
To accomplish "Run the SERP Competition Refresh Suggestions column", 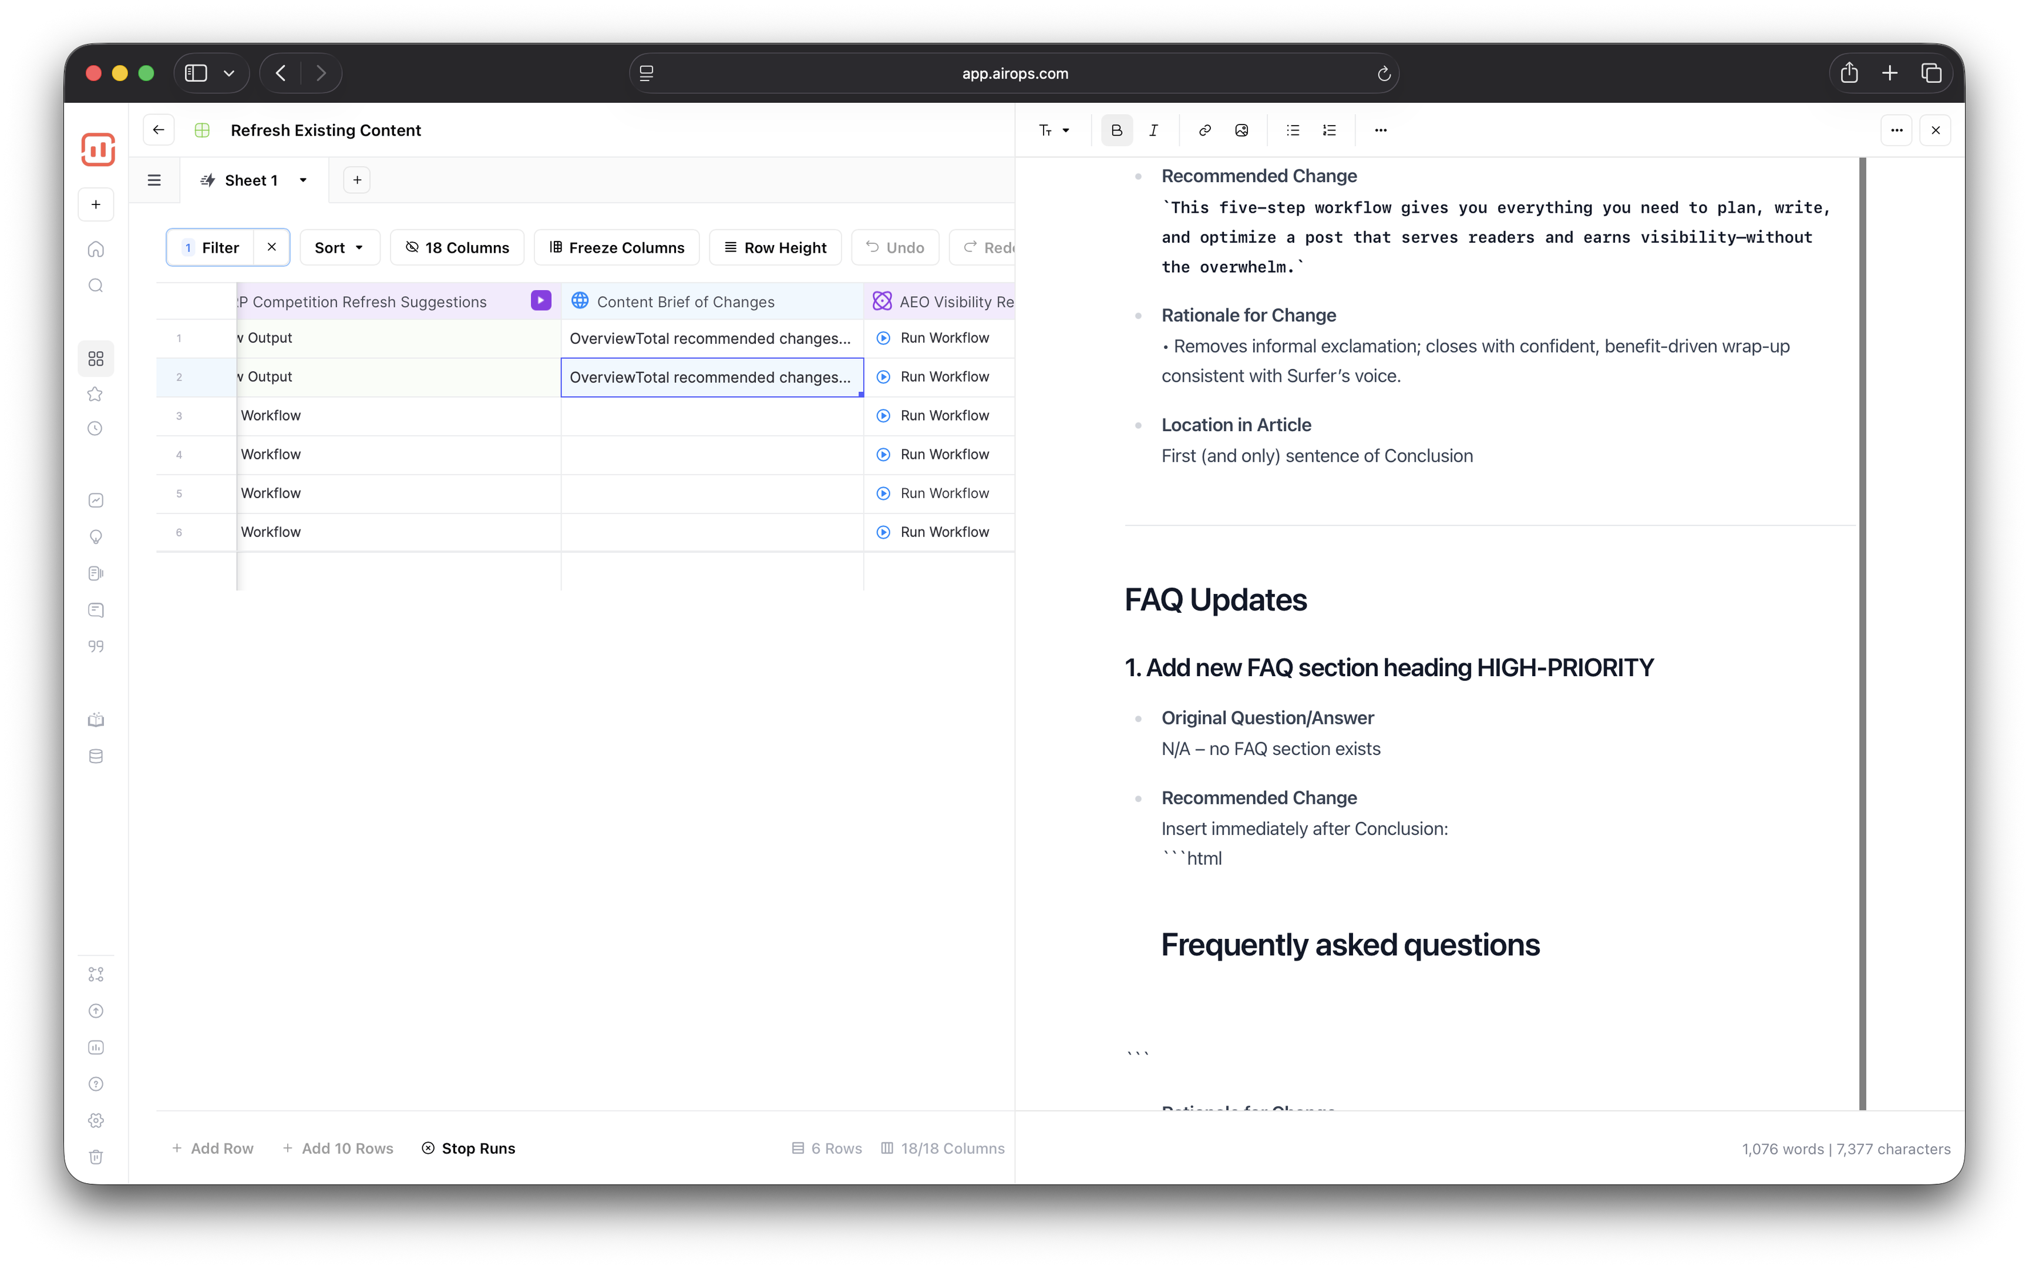I will click(x=541, y=300).
